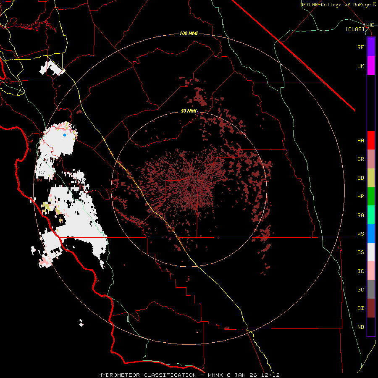Click the UK magenta legend swatch
The width and height of the screenshot is (378, 378).
point(371,66)
